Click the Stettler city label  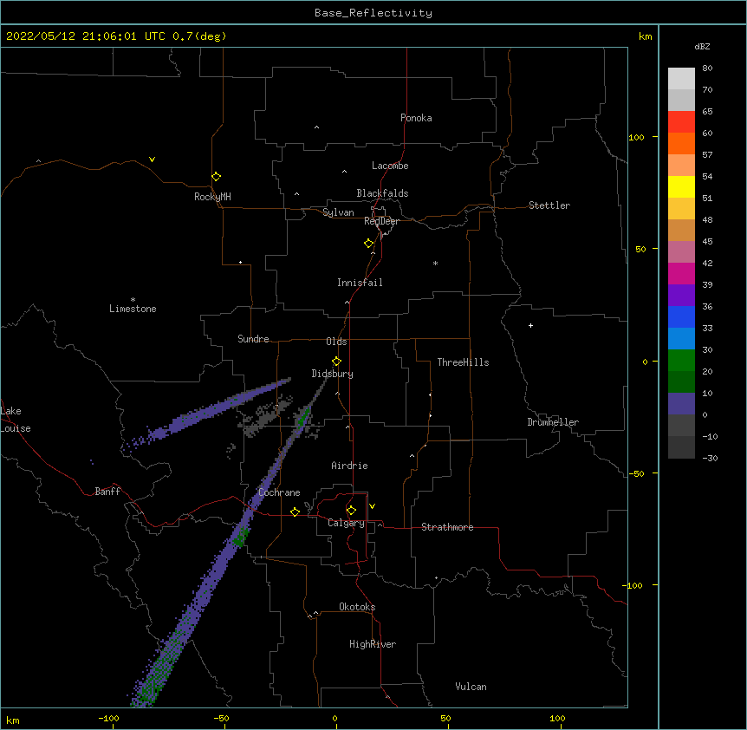point(549,205)
